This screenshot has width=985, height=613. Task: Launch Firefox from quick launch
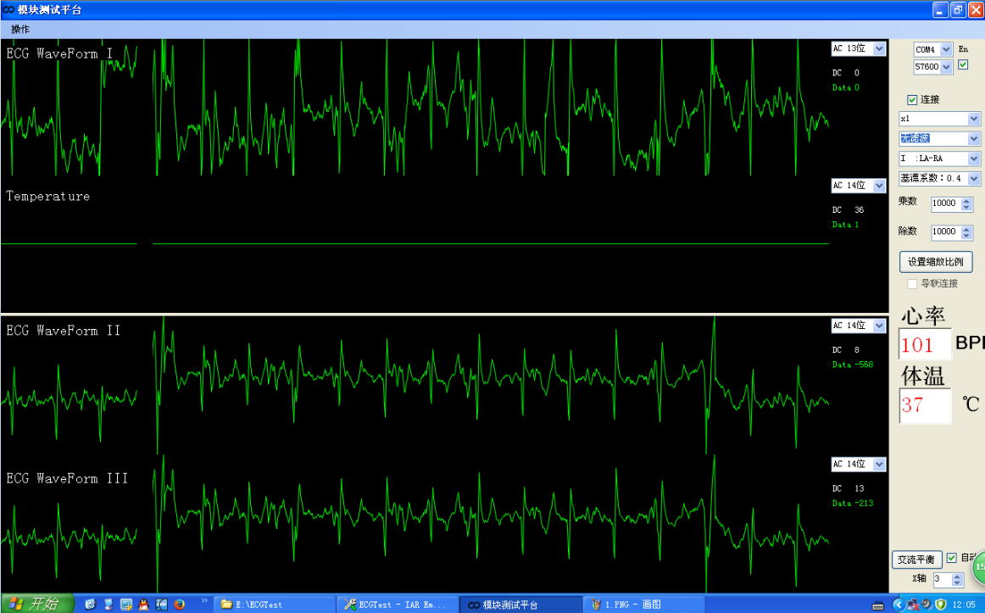(x=179, y=605)
